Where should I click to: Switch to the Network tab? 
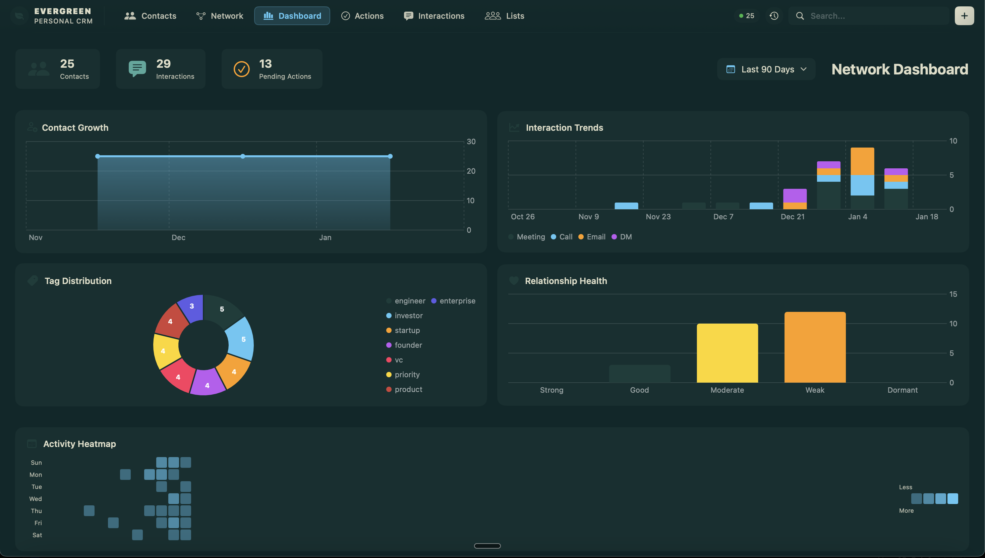(220, 16)
